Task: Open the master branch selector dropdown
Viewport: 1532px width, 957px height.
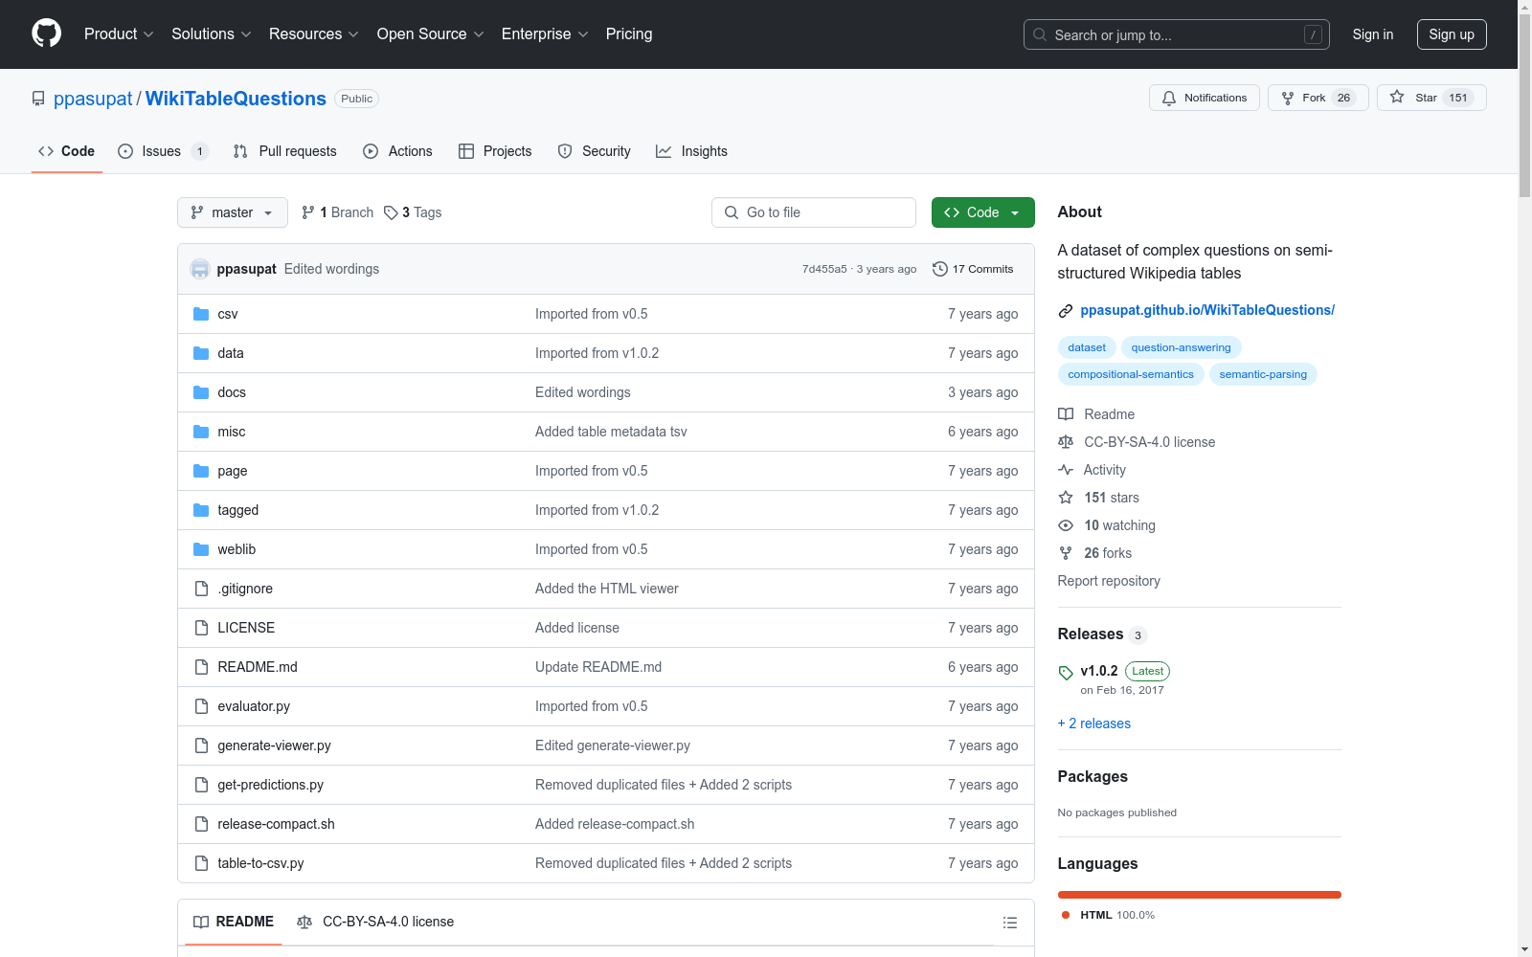Action: coord(233,212)
